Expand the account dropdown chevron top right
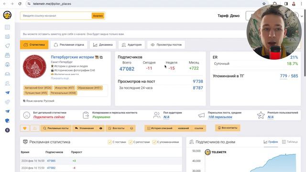 point(302,16)
